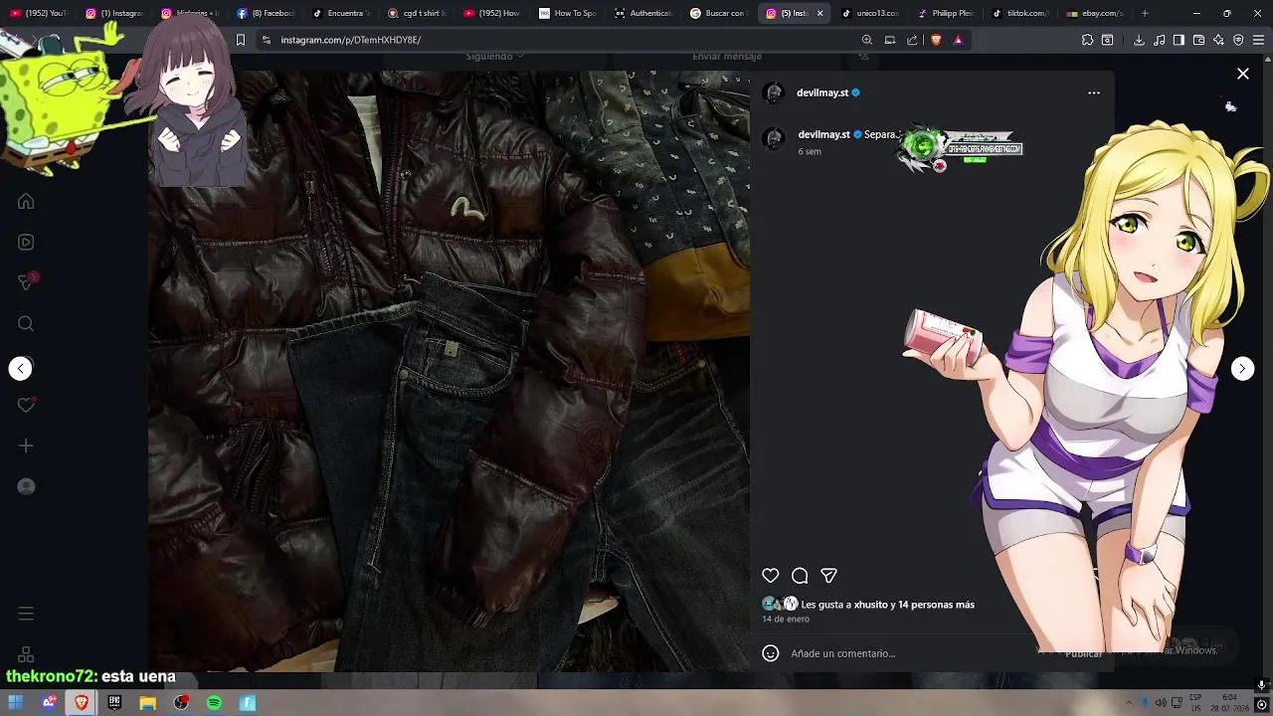Open the 14 de enero post date
This screenshot has height=716, width=1273.
click(786, 619)
